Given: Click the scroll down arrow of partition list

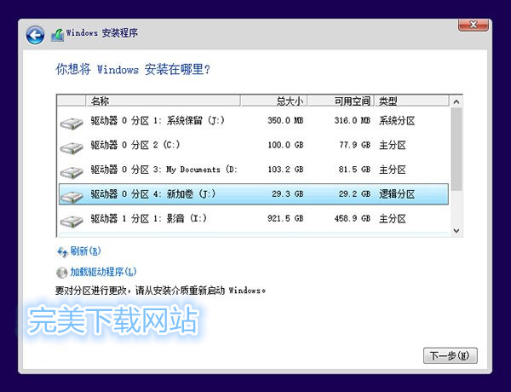Looking at the screenshot, I should click(x=456, y=231).
